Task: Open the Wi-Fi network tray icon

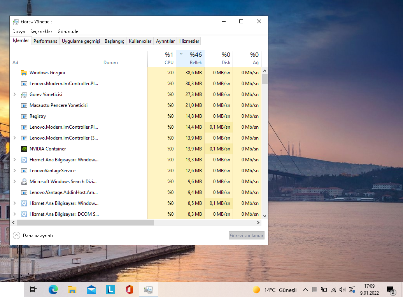Action: click(x=334, y=290)
